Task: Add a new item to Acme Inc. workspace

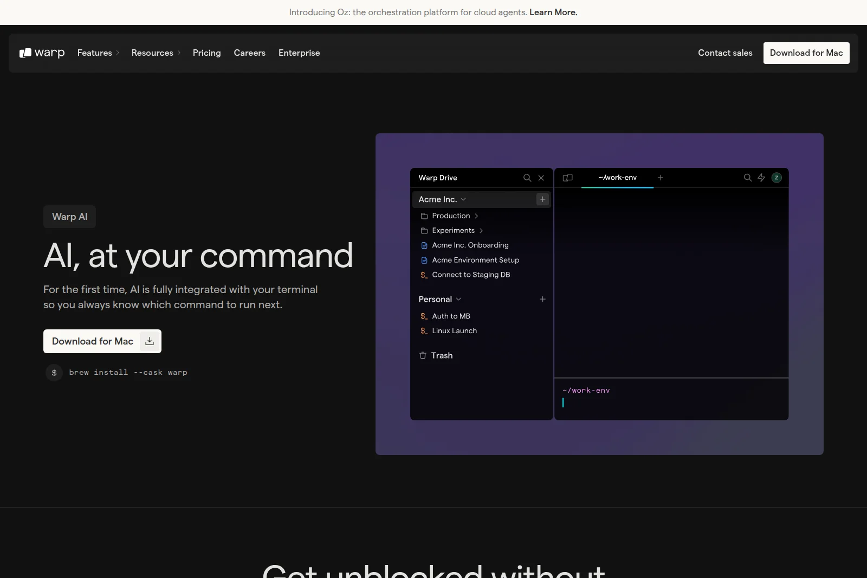Action: (x=542, y=199)
